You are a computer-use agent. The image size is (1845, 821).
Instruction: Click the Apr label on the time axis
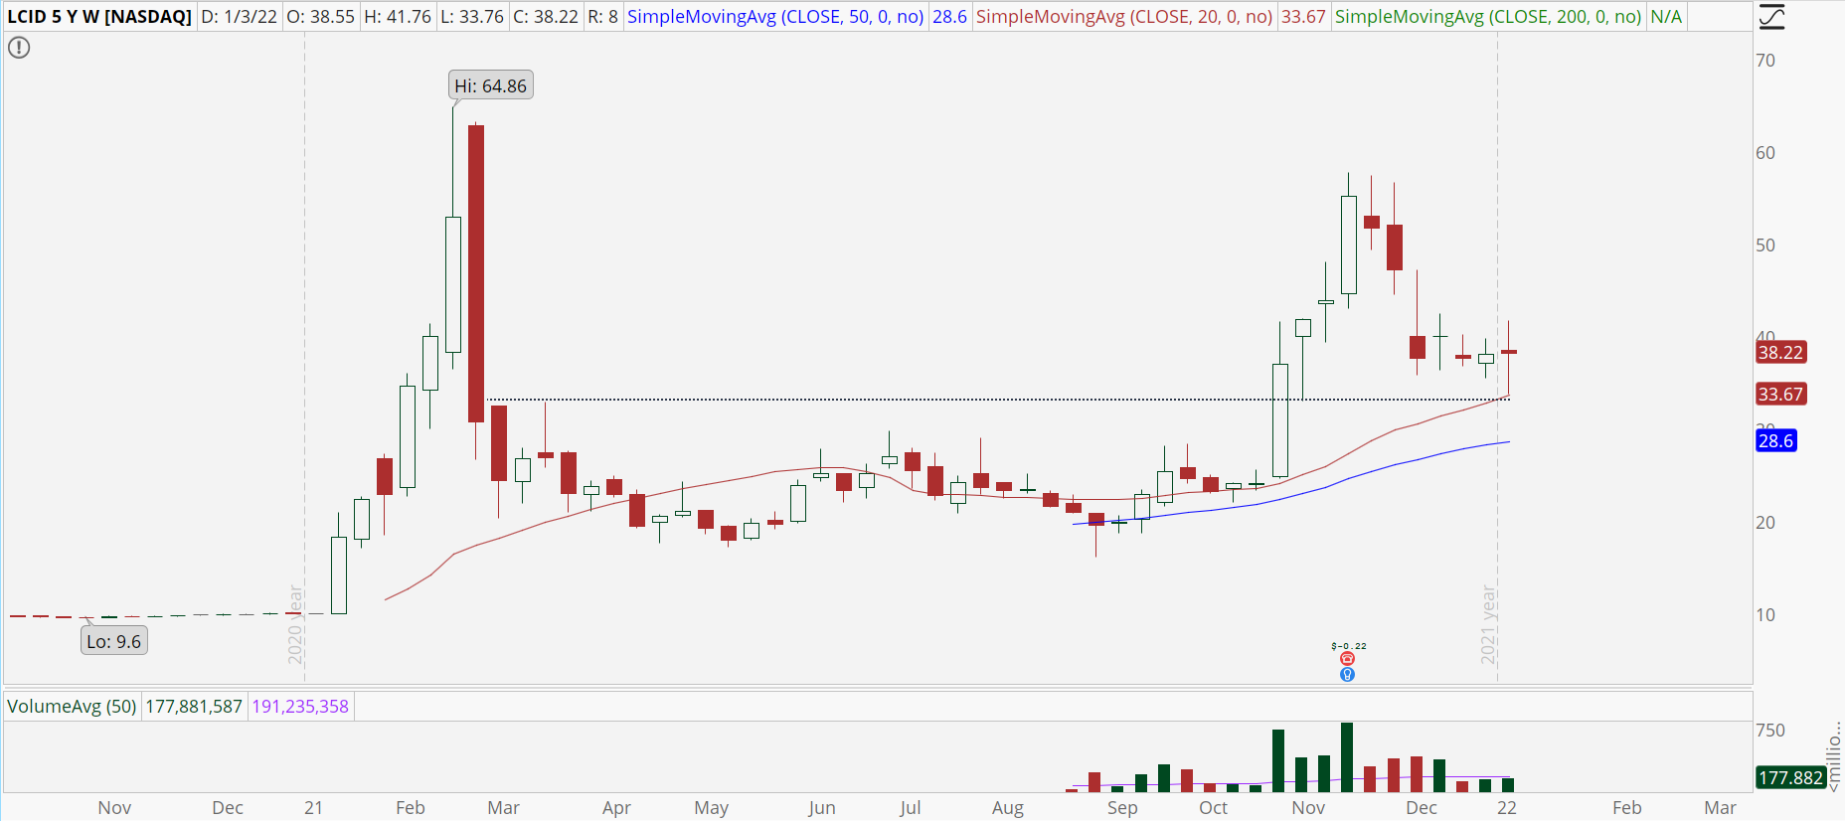point(616,808)
